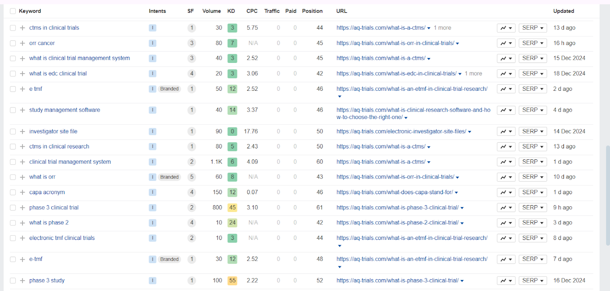Tick checkbox for 'what is clinical trial management system'
This screenshot has height=291, width=610.
[13, 58]
